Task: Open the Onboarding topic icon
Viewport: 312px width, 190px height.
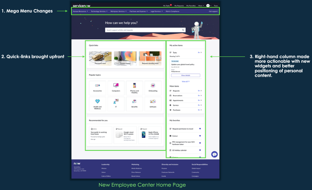Action: tap(153, 85)
